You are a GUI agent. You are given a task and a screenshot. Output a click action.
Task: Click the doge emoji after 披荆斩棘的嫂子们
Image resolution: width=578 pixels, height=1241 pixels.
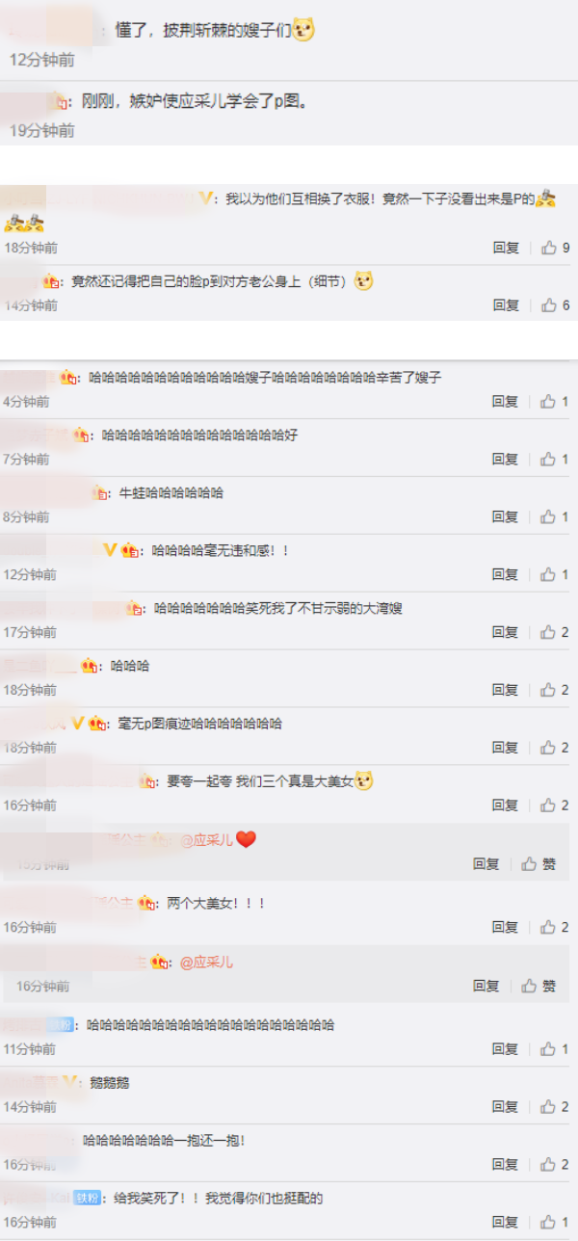coord(304,31)
